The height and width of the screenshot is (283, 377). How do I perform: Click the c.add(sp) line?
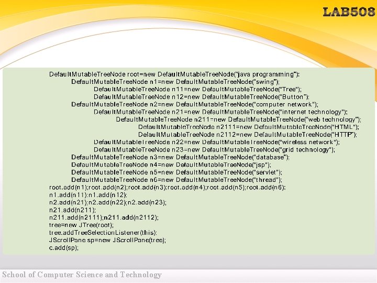(x=64, y=247)
